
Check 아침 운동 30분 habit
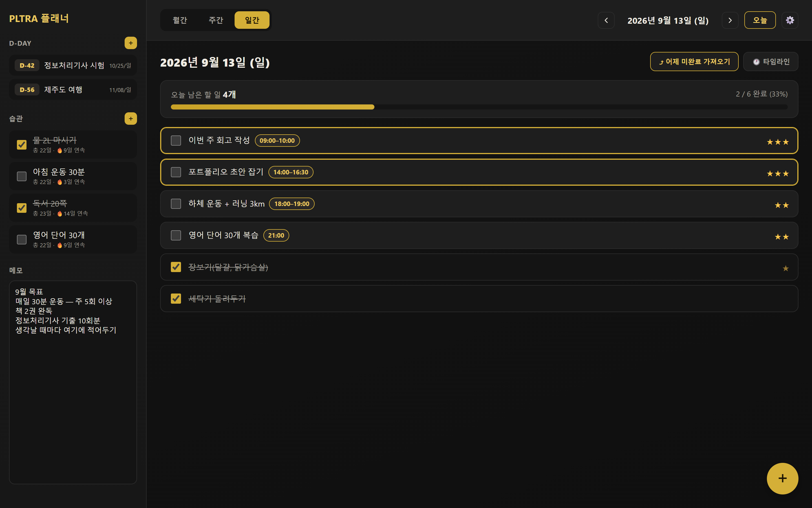(x=22, y=176)
